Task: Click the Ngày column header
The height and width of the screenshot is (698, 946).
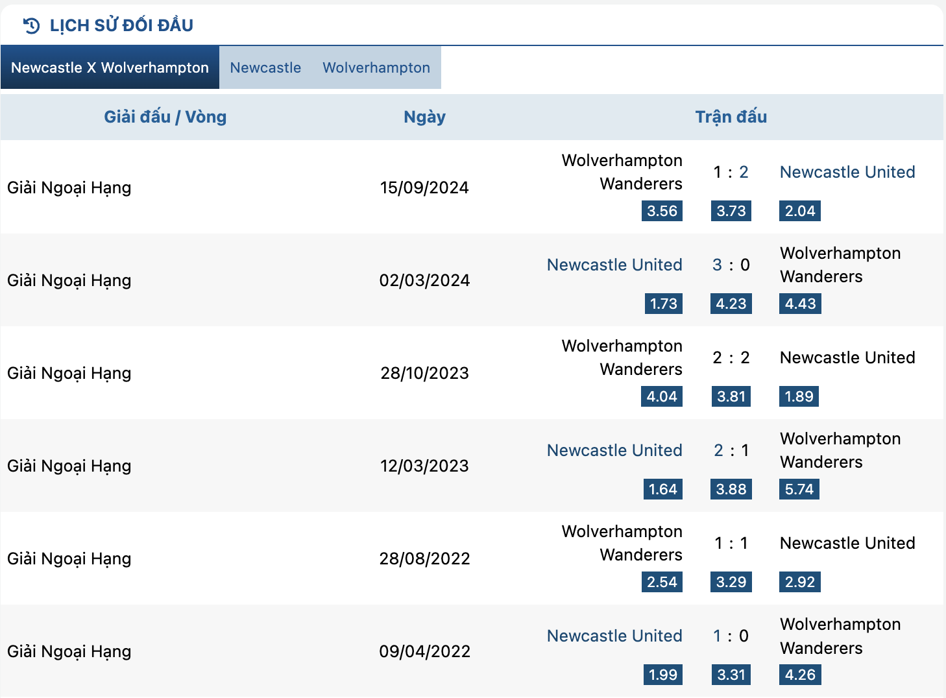Action: [x=424, y=117]
